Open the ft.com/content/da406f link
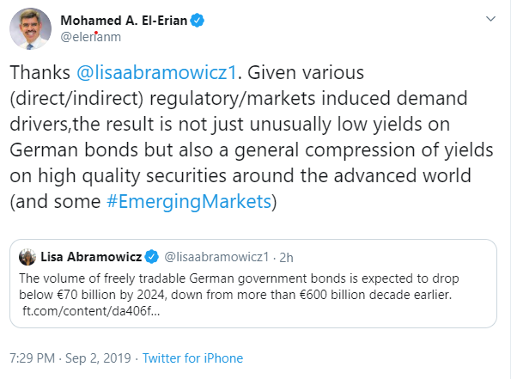 pos(91,311)
